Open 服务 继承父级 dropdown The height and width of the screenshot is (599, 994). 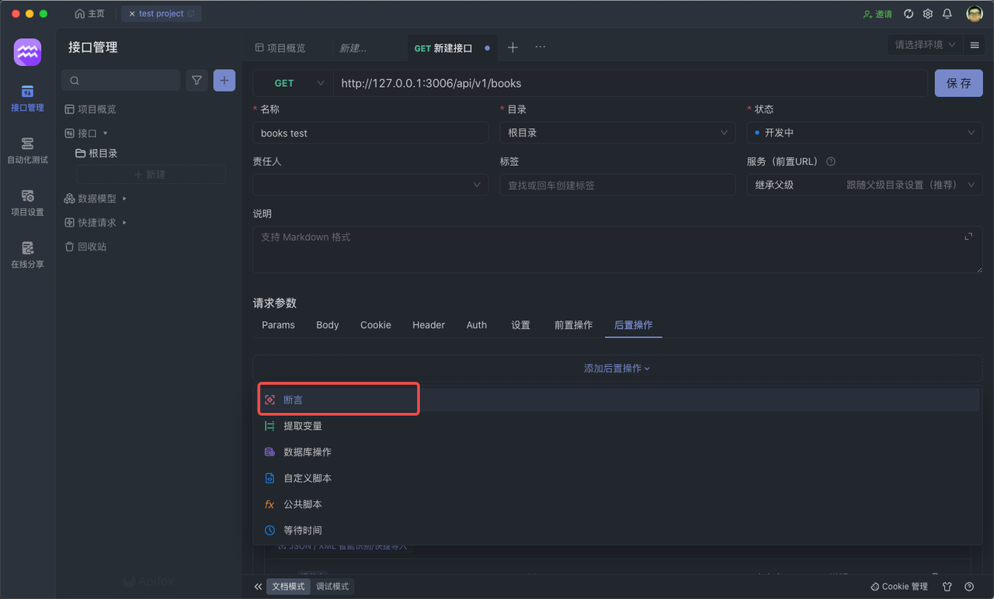click(864, 185)
